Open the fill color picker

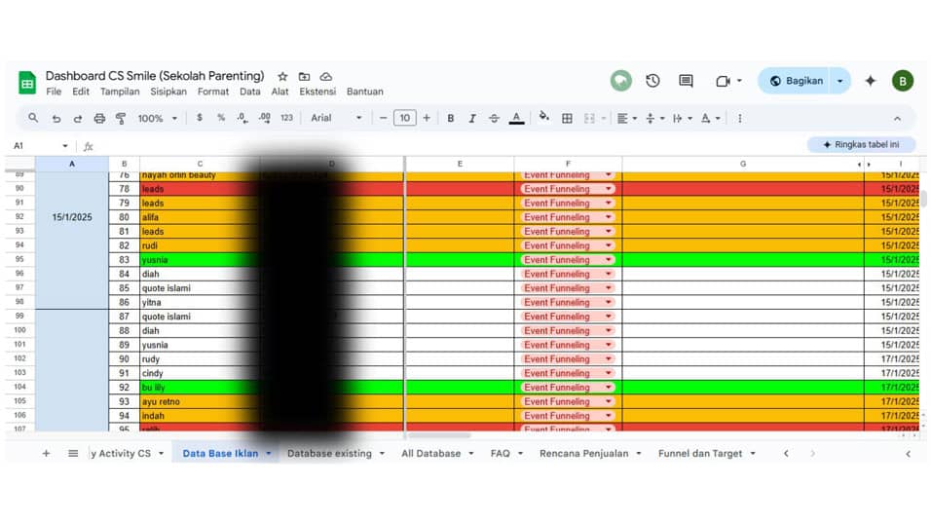pos(543,118)
